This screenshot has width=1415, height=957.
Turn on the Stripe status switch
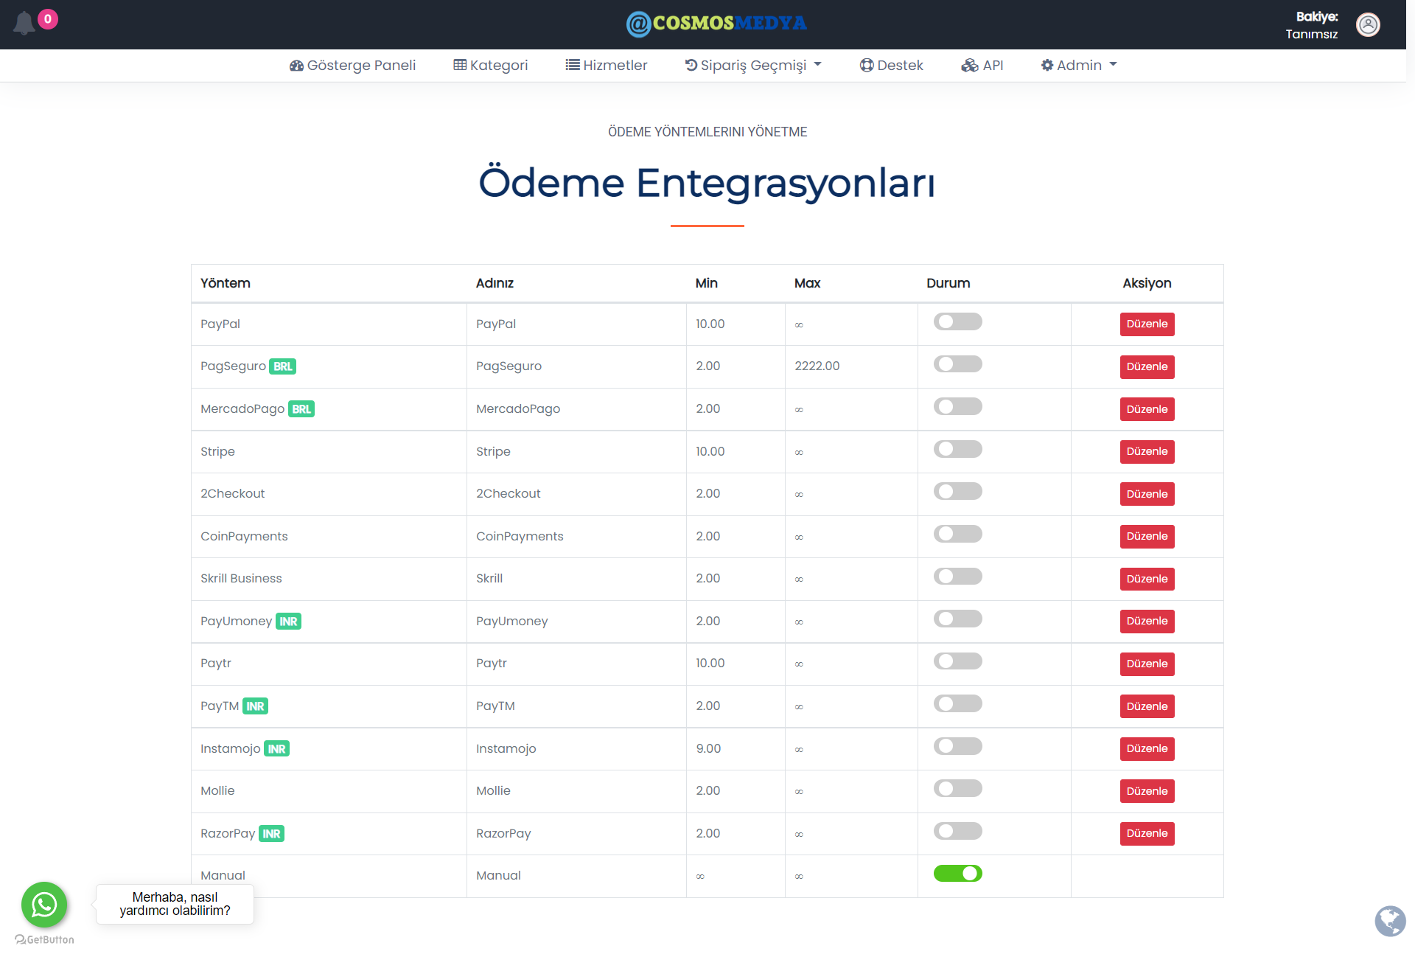(957, 450)
